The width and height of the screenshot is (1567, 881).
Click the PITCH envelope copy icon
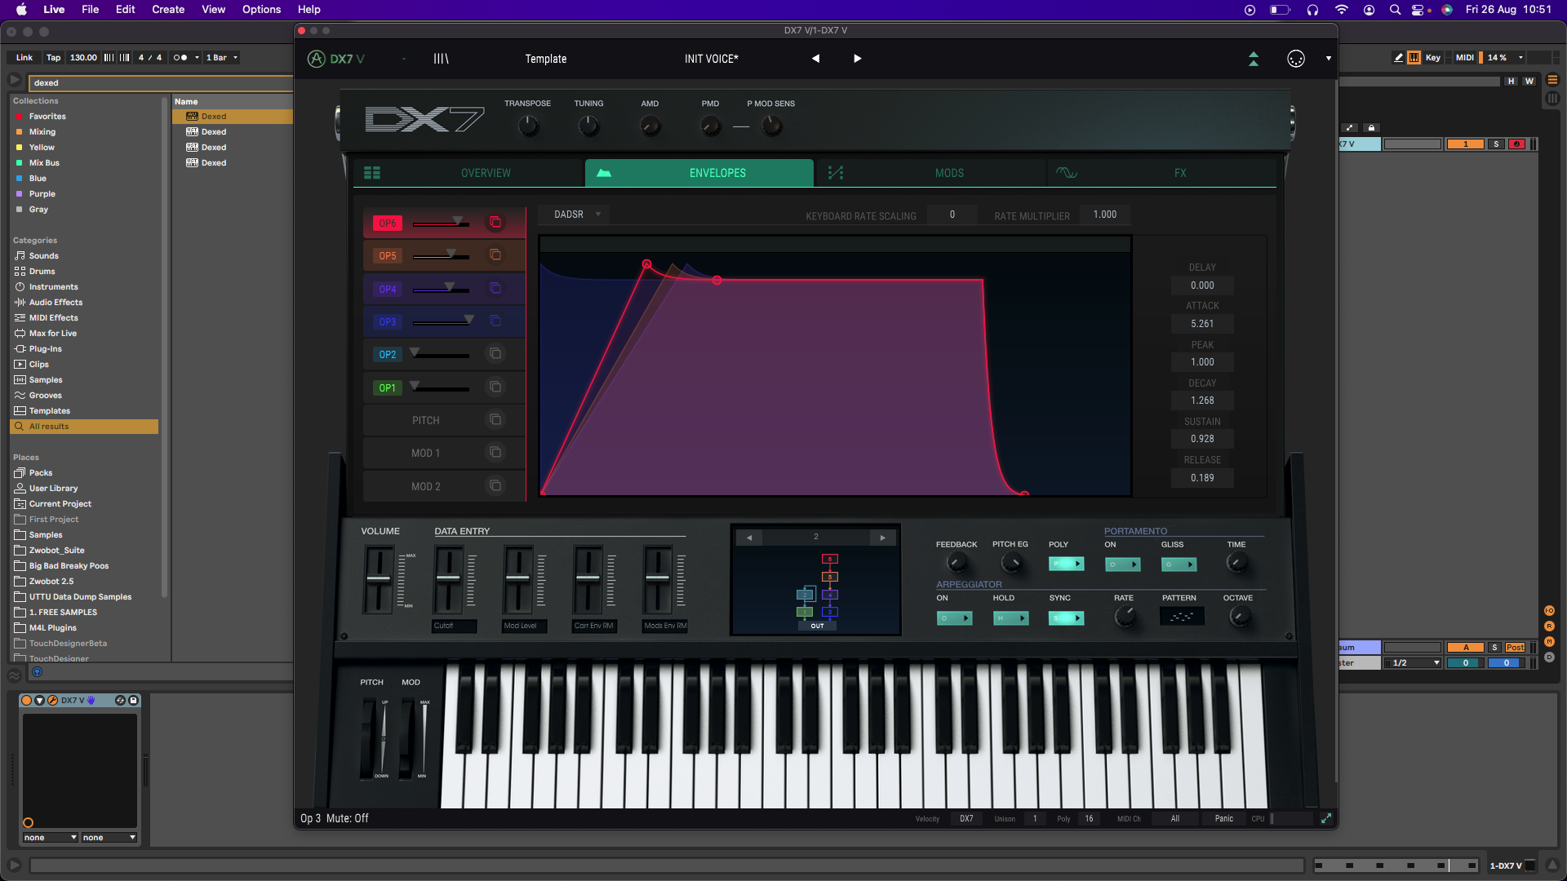tap(495, 420)
